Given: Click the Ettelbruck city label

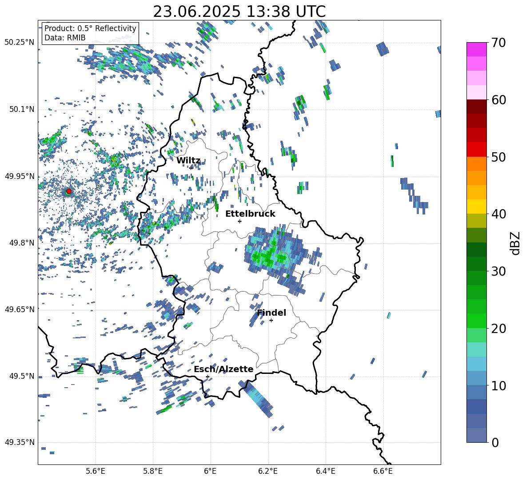Looking at the screenshot, I should 250,214.
